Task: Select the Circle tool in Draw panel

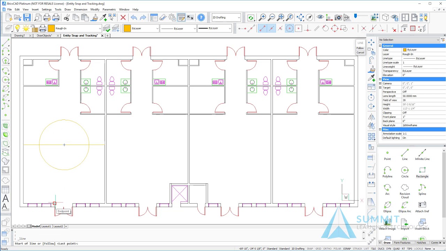Action: coord(405,172)
